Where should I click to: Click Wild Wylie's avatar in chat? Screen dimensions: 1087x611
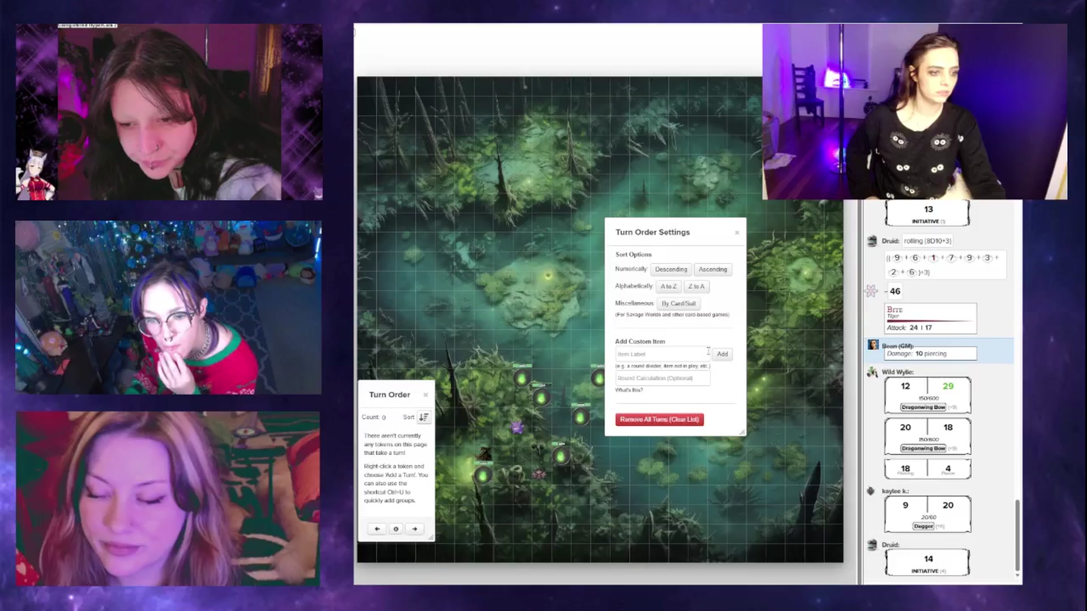[872, 372]
